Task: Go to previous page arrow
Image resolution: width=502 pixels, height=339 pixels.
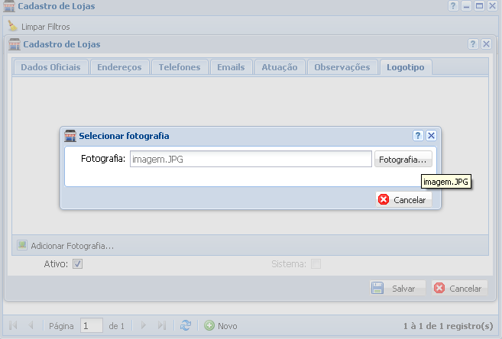Action: tap(31, 325)
